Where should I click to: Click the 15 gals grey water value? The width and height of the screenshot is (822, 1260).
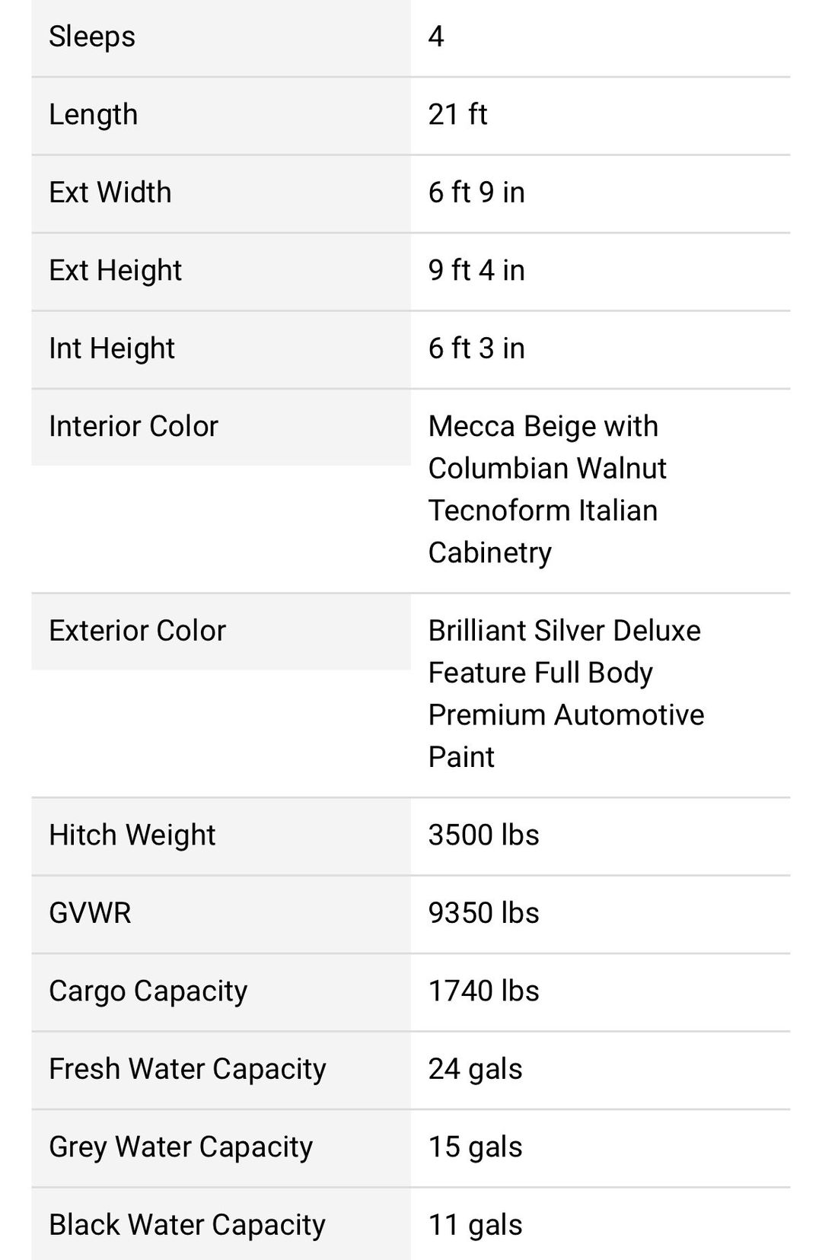coord(476,1147)
